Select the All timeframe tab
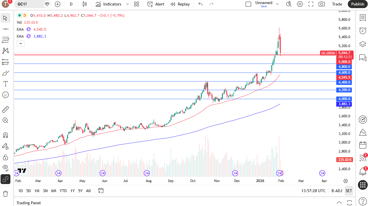Viewport: 368px width, 206px height. pos(88,191)
